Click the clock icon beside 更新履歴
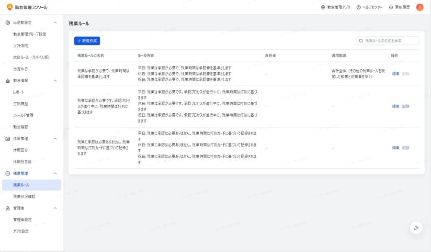 [391, 8]
